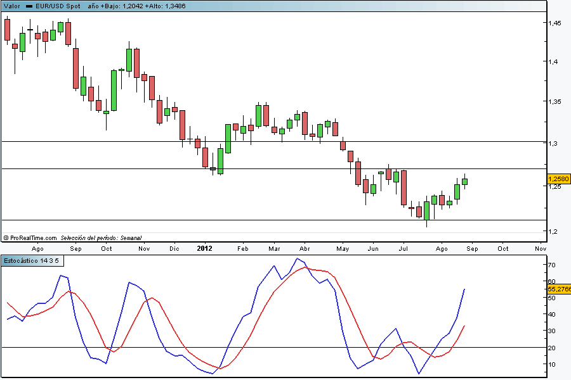This screenshot has height=380, width=571.
Task: Click the Valor title label
Action: pos(11,6)
